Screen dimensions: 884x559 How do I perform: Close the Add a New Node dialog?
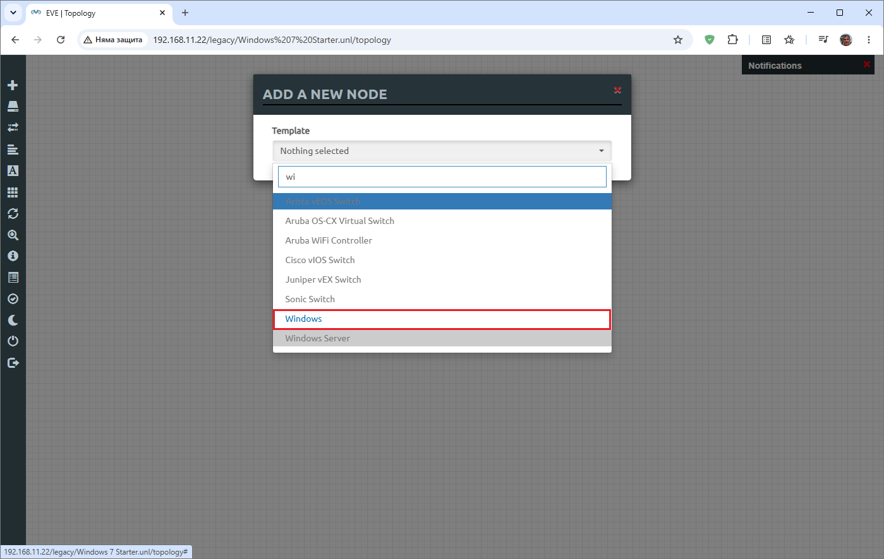click(x=617, y=90)
